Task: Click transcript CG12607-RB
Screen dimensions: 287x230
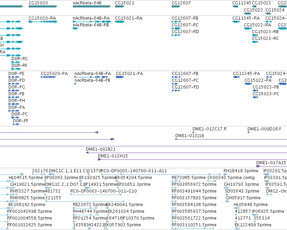Action: tap(185, 18)
